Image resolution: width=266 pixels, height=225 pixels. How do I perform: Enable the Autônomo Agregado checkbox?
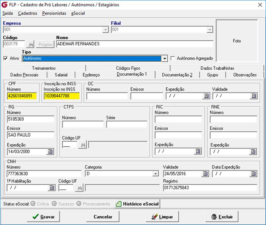pos(173,58)
